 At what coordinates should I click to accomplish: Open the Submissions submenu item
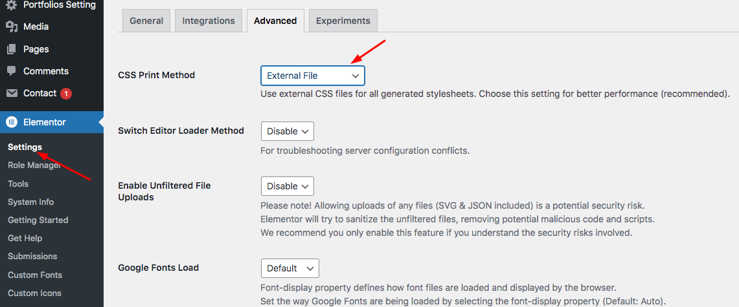point(32,257)
